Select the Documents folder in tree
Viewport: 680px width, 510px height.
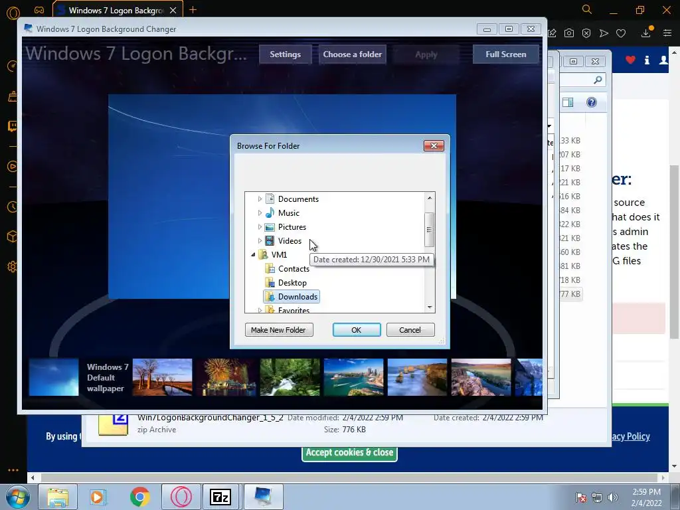tap(298, 199)
